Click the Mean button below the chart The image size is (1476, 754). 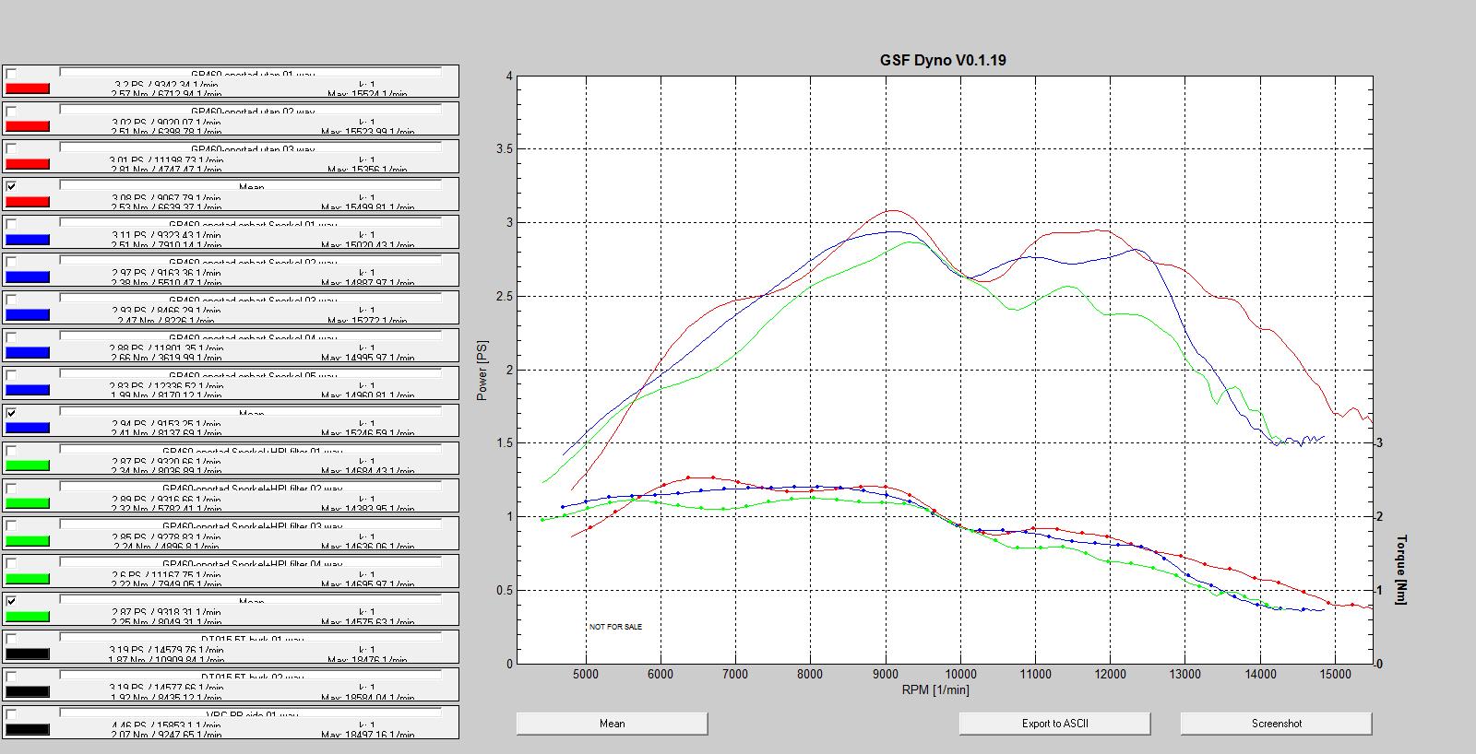point(612,724)
